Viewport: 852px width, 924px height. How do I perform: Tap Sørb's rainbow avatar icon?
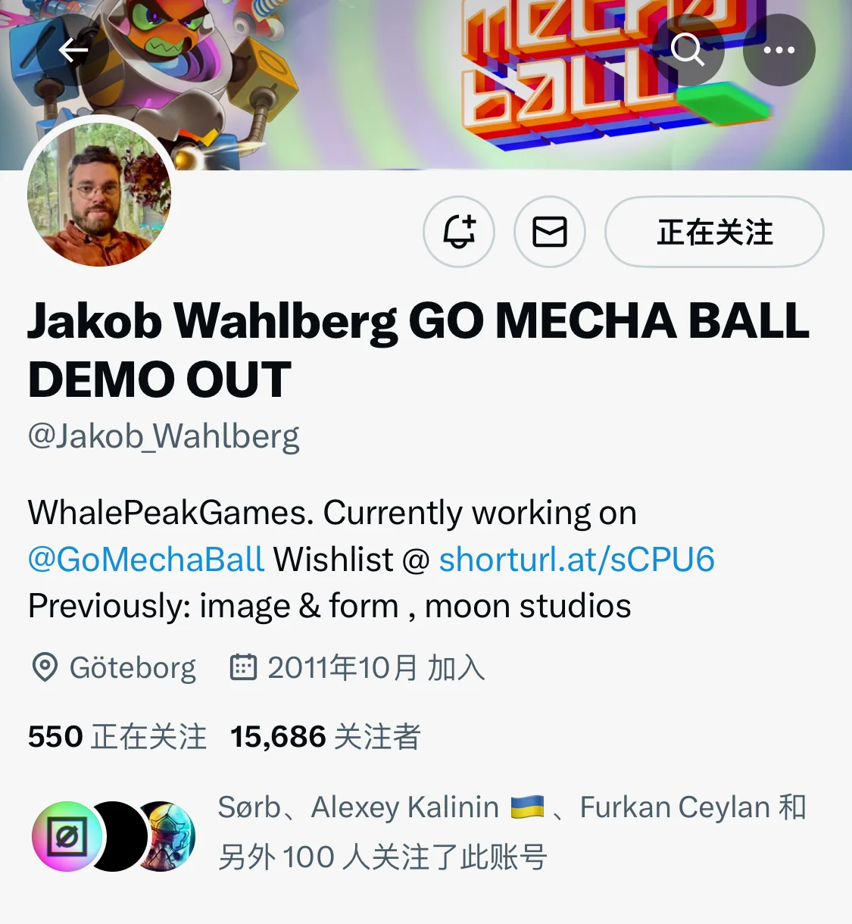tap(67, 836)
